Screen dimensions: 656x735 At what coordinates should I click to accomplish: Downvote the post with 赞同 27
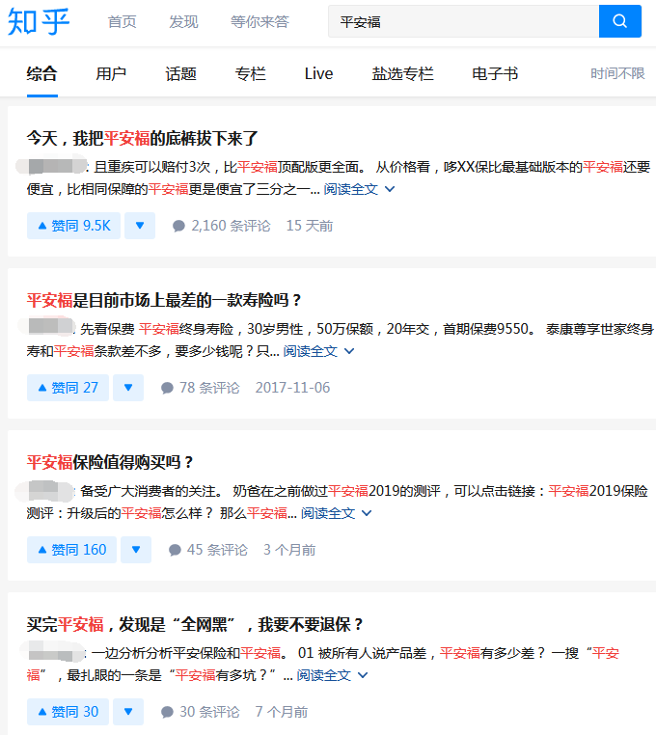click(128, 388)
